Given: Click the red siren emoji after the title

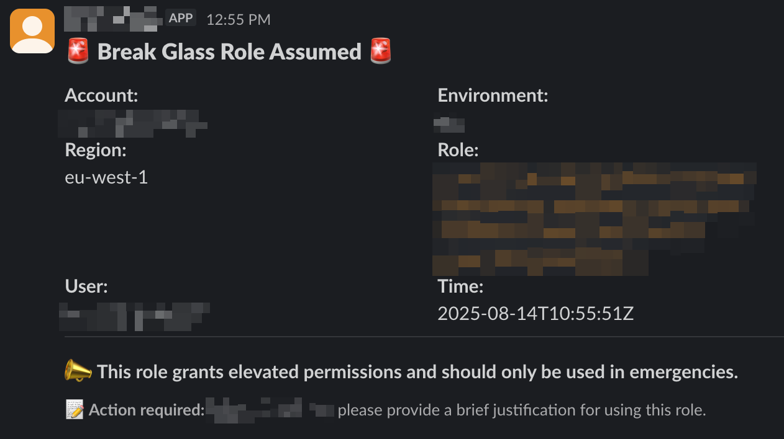Looking at the screenshot, I should pyautogui.click(x=380, y=51).
